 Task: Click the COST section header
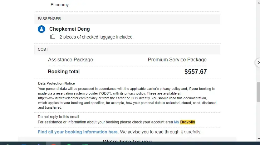tap(43, 49)
